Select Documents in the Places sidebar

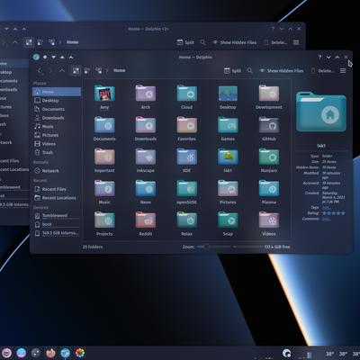[57, 109]
